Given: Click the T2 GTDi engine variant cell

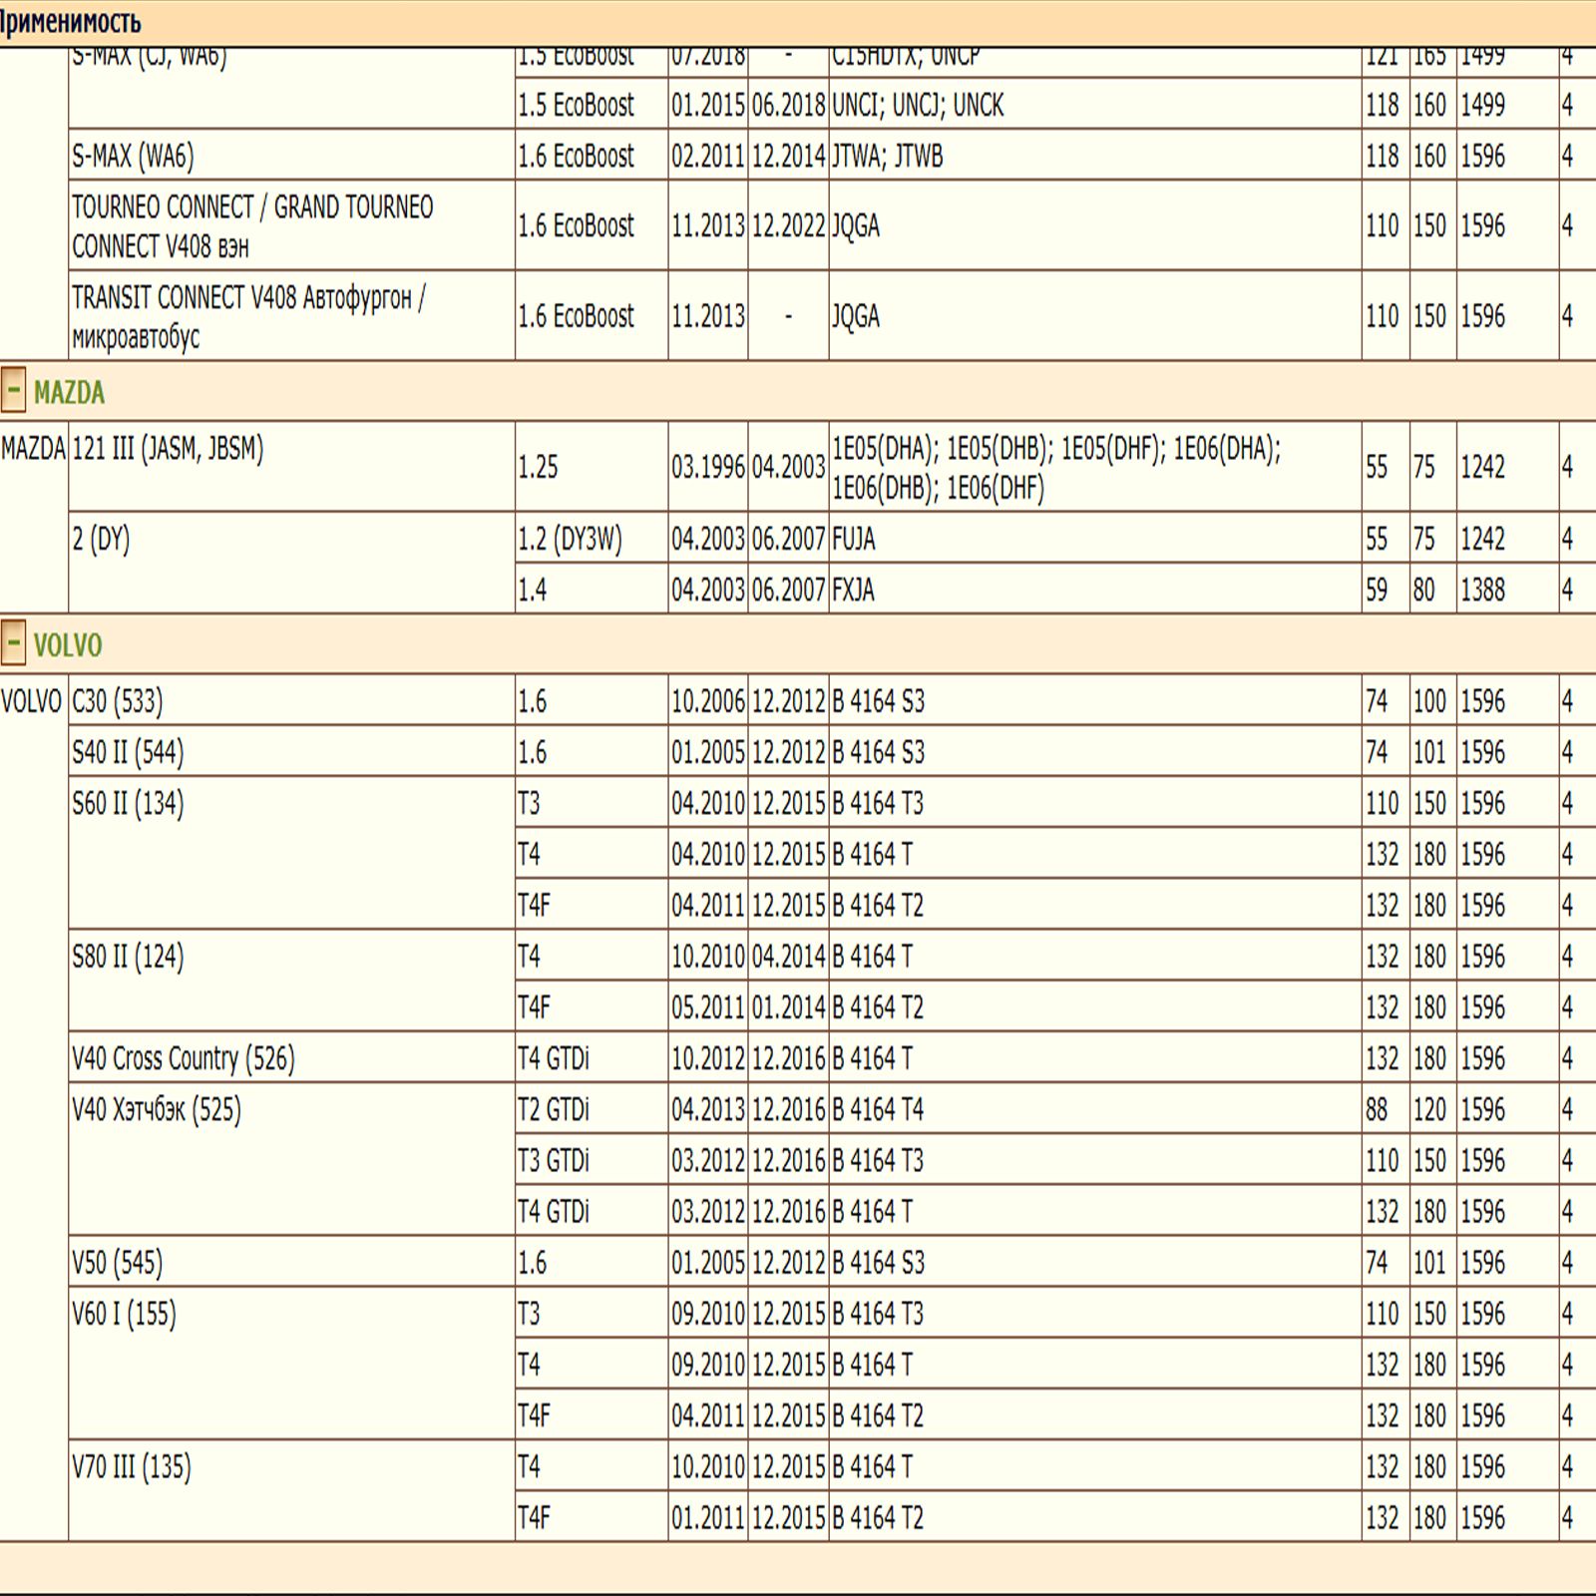Looking at the screenshot, I should 554,1109.
